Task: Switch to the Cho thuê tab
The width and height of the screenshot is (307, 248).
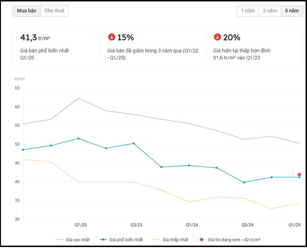Action: tap(54, 11)
